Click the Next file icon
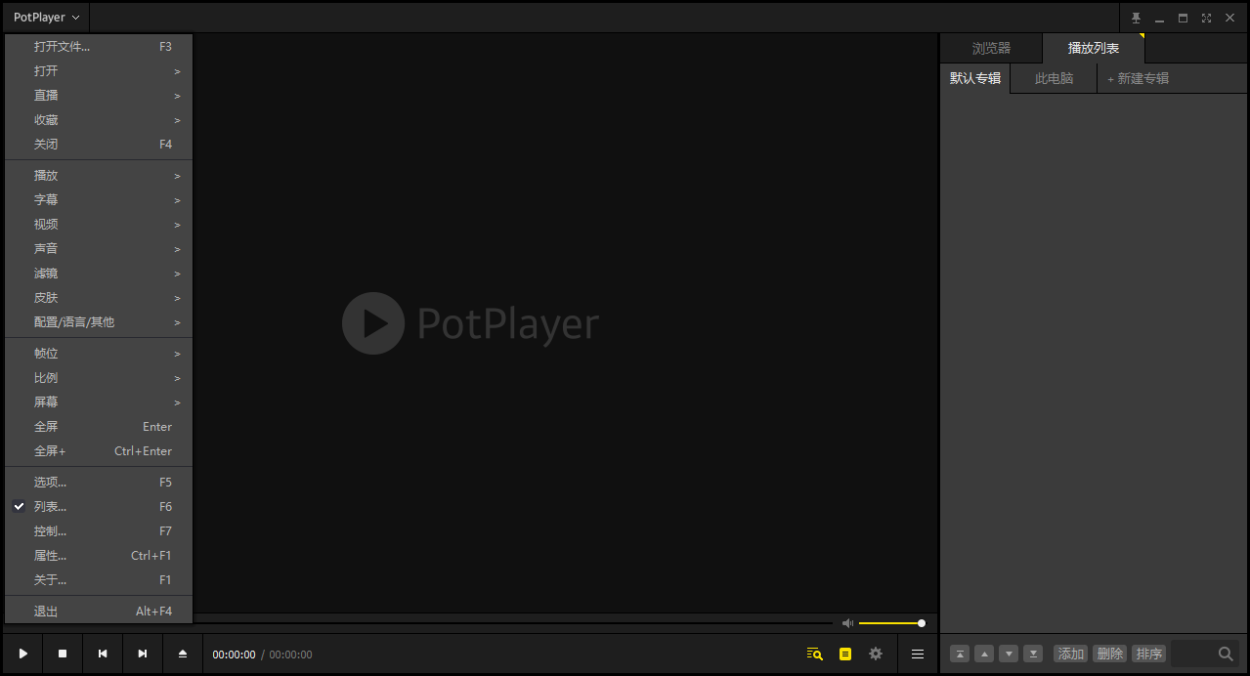This screenshot has width=1250, height=676. pos(142,654)
